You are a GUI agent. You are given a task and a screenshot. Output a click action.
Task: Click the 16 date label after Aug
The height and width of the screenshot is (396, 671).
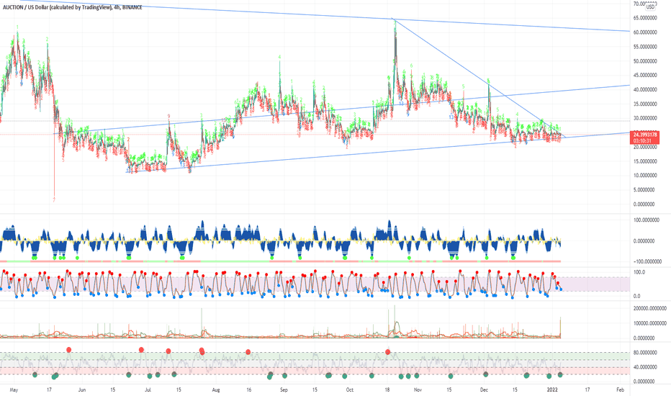(x=248, y=390)
